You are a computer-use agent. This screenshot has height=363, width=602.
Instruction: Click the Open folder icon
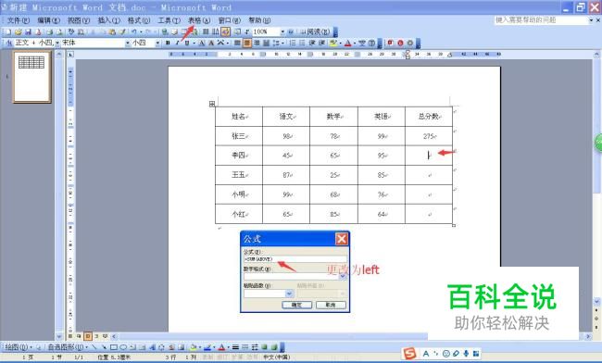click(18, 31)
